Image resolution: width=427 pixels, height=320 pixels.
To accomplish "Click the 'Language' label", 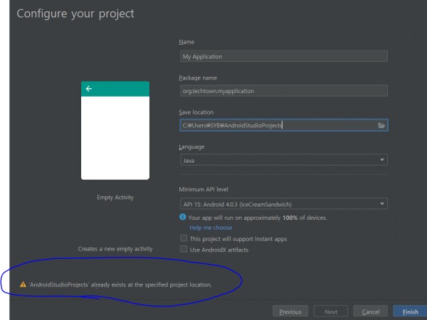I will [191, 146].
